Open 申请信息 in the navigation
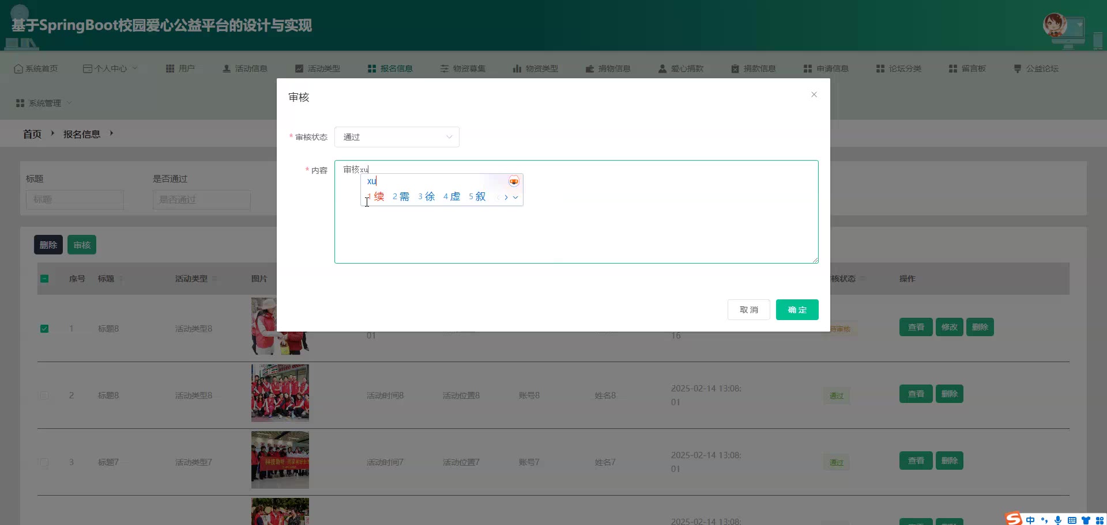The height and width of the screenshot is (525, 1107). tap(826, 69)
